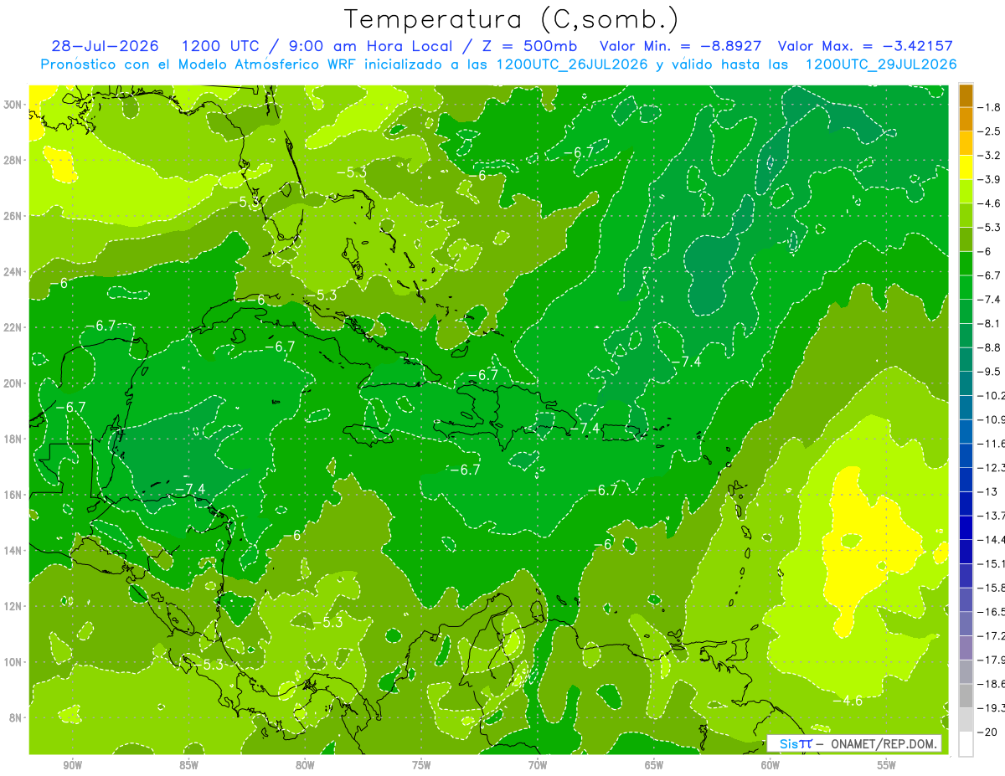Click the teal colorbar swatch between -9.5 and -10.2
1005x776 pixels.
coord(966,383)
